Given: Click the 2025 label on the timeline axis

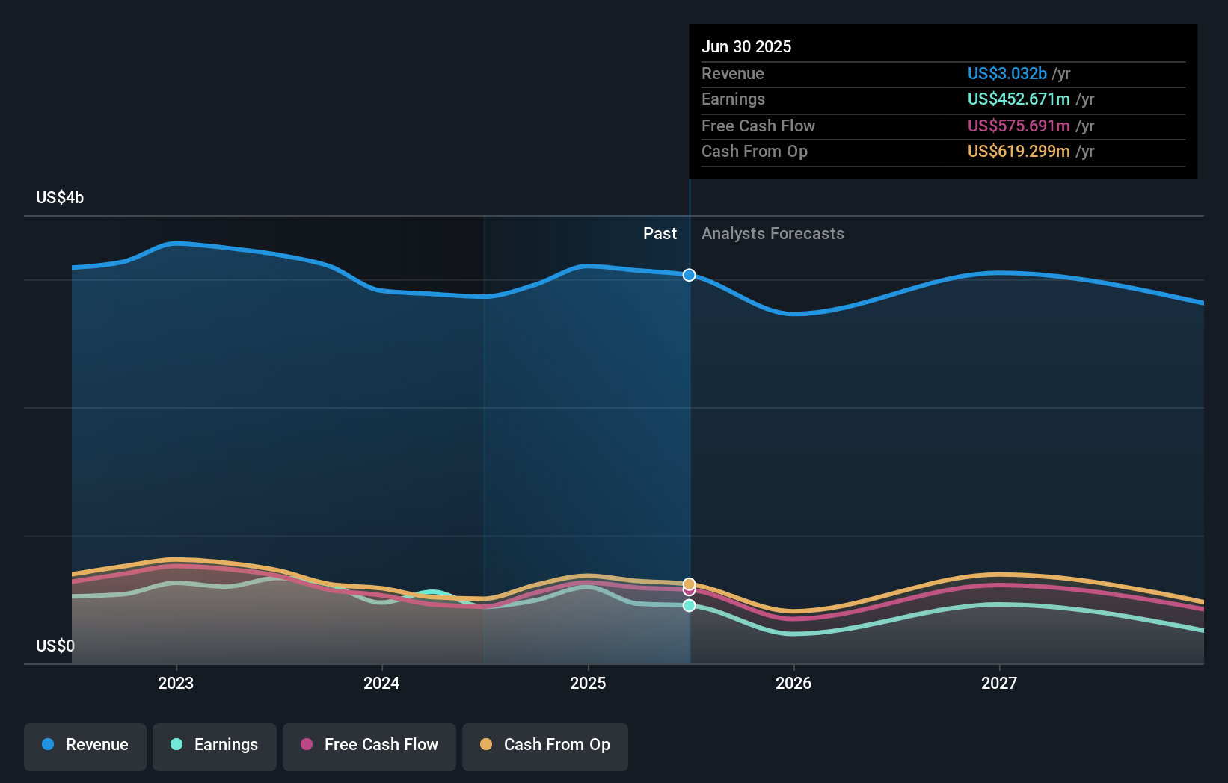Looking at the screenshot, I should click(588, 682).
